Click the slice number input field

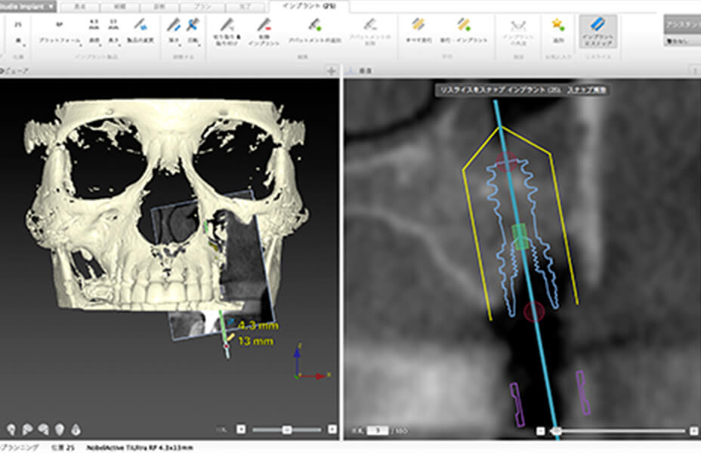coord(378,430)
